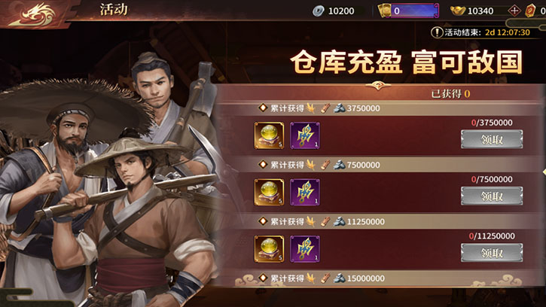Click the purple card count progress bar
Image resolution: width=546 pixels, height=307 pixels.
pos(414,11)
